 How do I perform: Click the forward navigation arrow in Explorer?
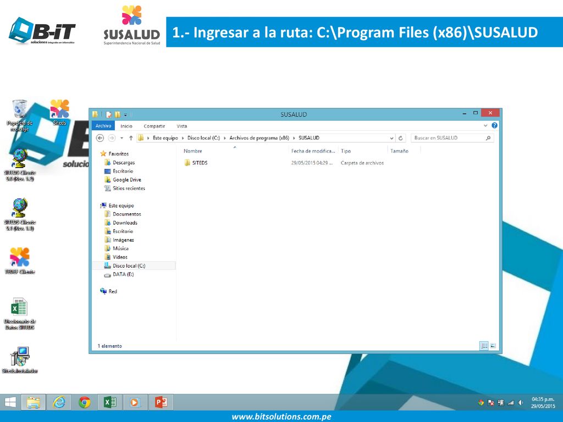[x=112, y=138]
